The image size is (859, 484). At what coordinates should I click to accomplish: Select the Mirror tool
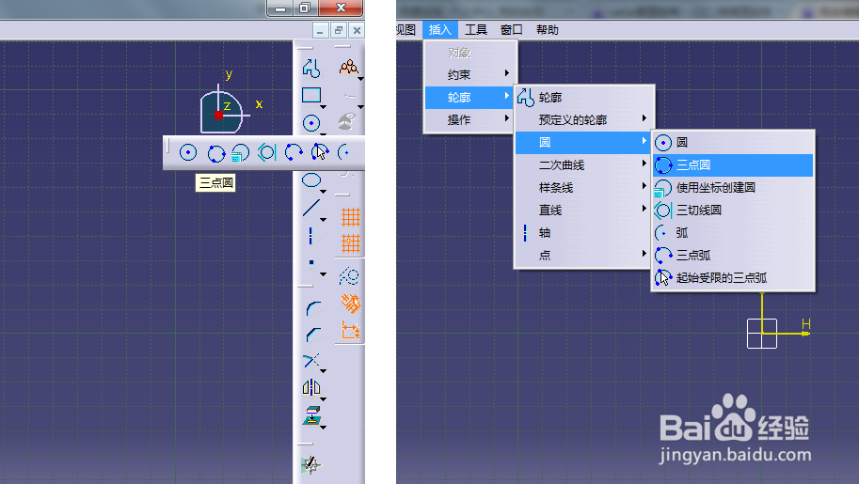pyautogui.click(x=311, y=387)
